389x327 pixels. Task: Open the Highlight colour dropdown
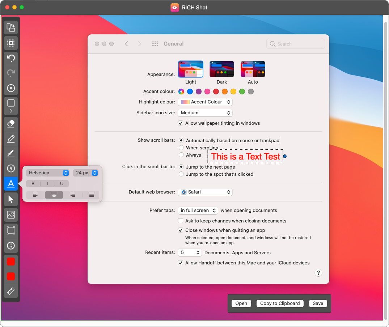pos(205,102)
